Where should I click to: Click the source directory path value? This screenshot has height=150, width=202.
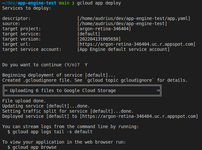pos(122,23)
